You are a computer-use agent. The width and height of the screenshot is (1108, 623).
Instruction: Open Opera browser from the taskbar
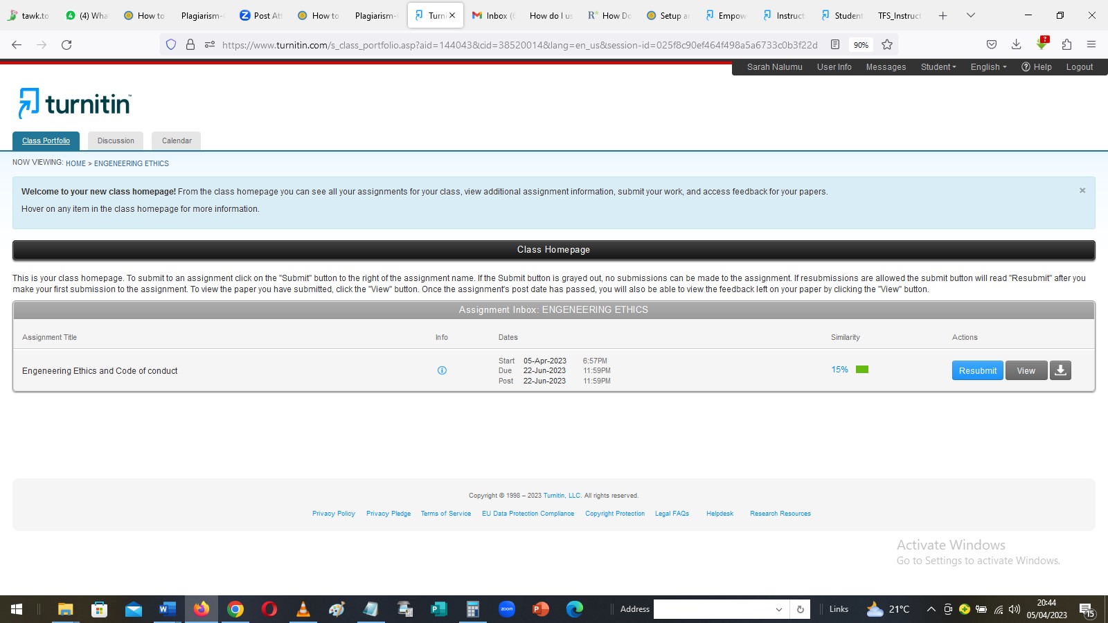pyautogui.click(x=269, y=609)
